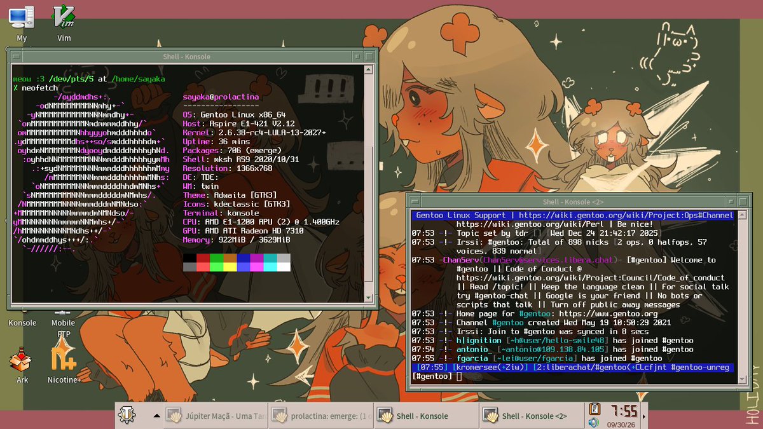Launch the Vim desktop icon

click(64, 17)
